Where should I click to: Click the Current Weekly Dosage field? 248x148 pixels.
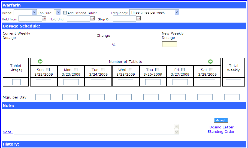click(10, 44)
